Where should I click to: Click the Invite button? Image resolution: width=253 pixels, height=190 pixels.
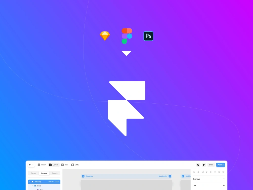[x=211, y=165]
